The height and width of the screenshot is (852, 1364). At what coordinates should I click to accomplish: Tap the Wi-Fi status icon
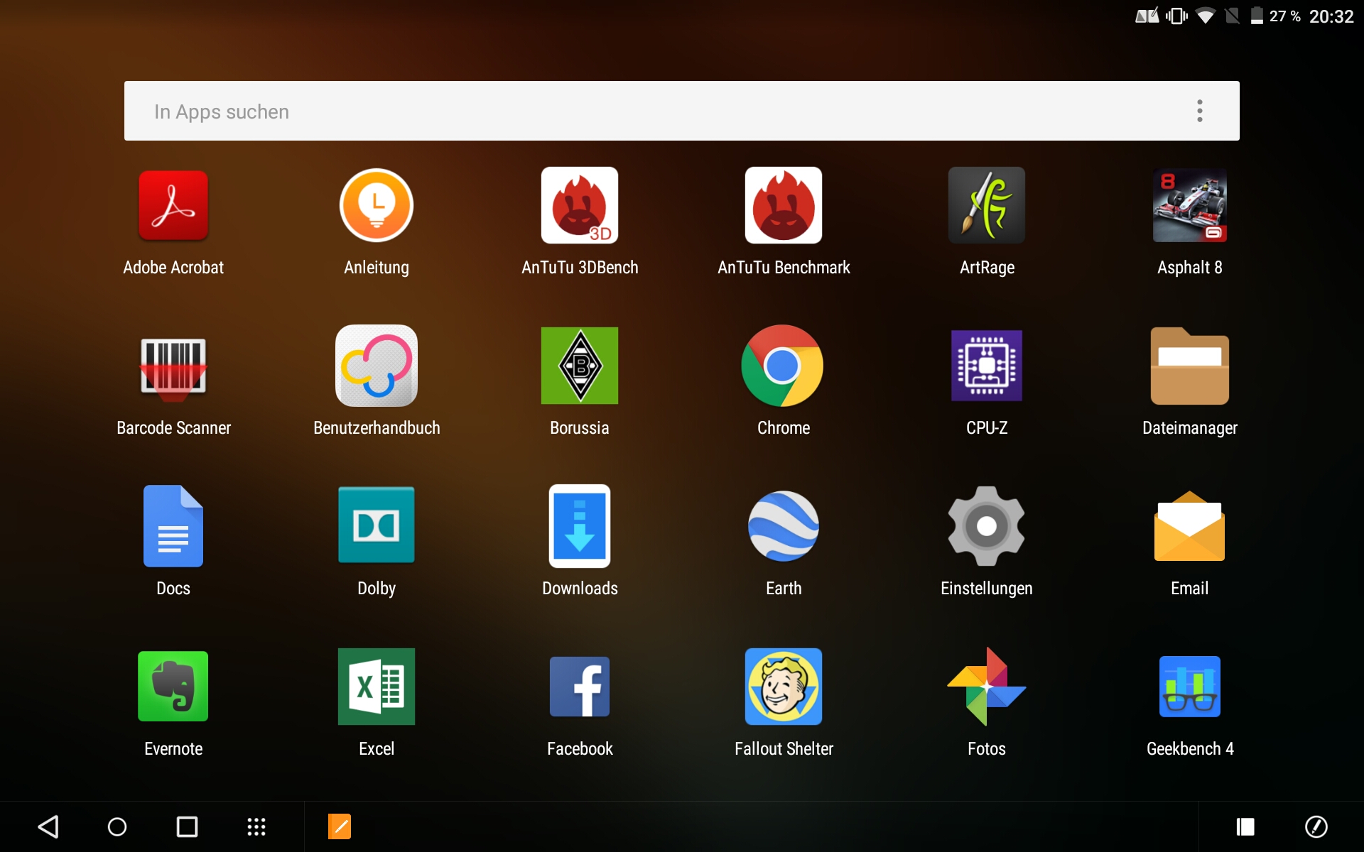[x=1206, y=16]
